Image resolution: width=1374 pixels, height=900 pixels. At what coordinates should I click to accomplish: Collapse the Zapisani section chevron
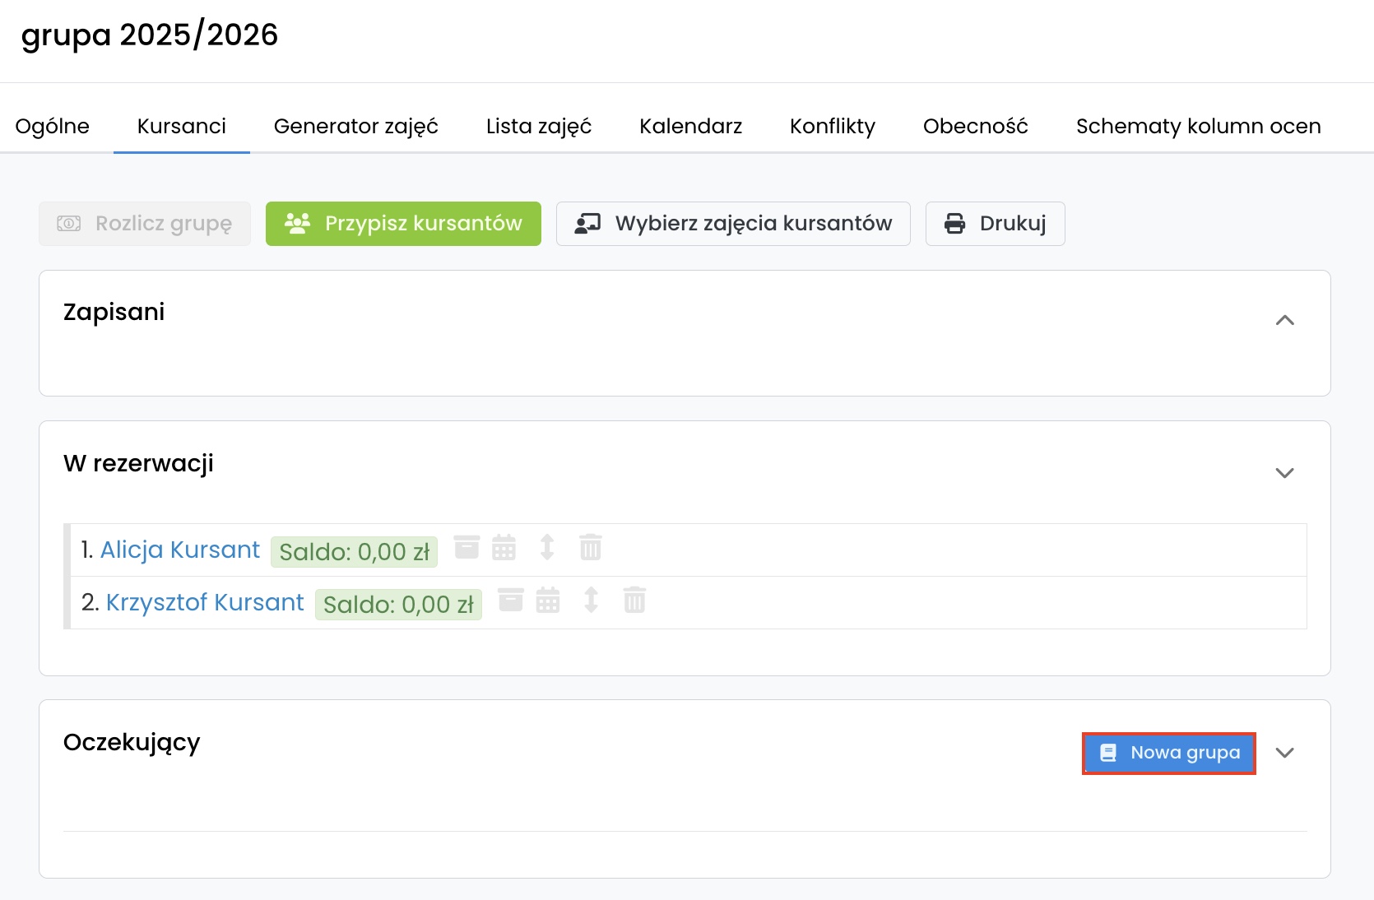click(1284, 320)
